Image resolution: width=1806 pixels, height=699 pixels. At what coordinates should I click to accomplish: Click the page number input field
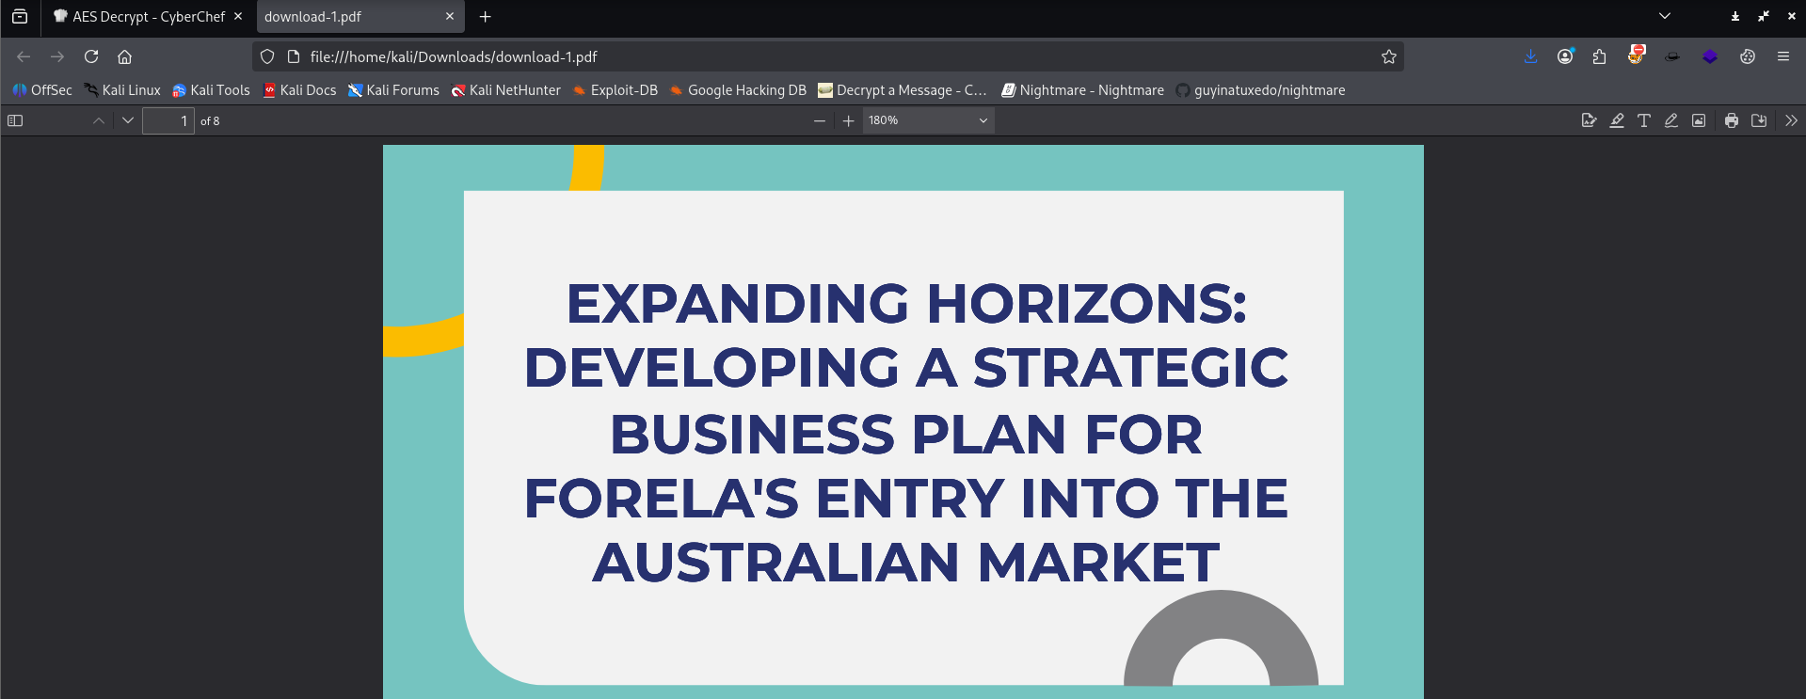click(x=168, y=120)
